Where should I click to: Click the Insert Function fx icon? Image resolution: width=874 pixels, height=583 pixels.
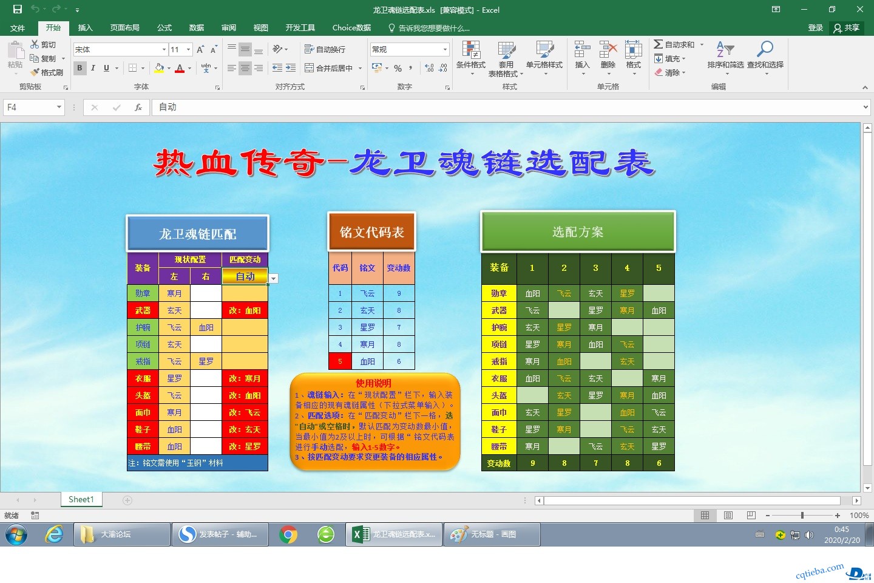coord(138,107)
